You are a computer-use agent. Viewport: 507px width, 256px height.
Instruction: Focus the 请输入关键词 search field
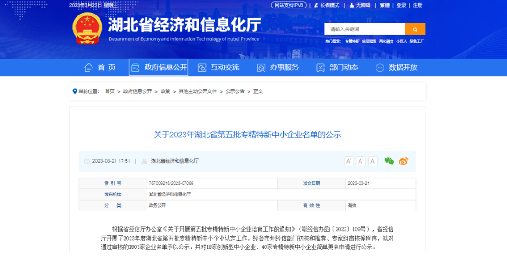click(364, 29)
